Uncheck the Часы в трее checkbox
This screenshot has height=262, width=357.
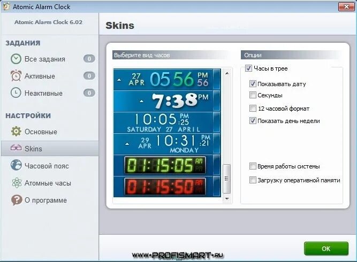click(248, 68)
